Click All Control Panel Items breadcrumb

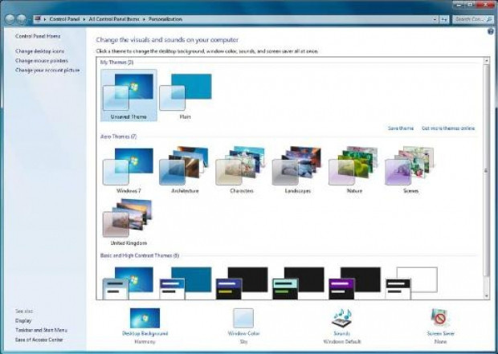pyautogui.click(x=114, y=19)
